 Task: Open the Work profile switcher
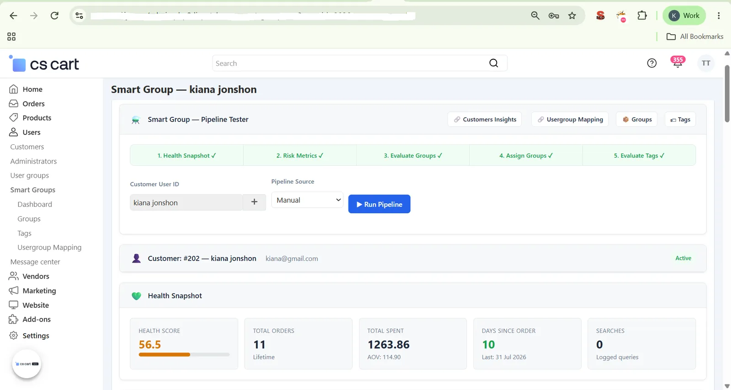684,16
